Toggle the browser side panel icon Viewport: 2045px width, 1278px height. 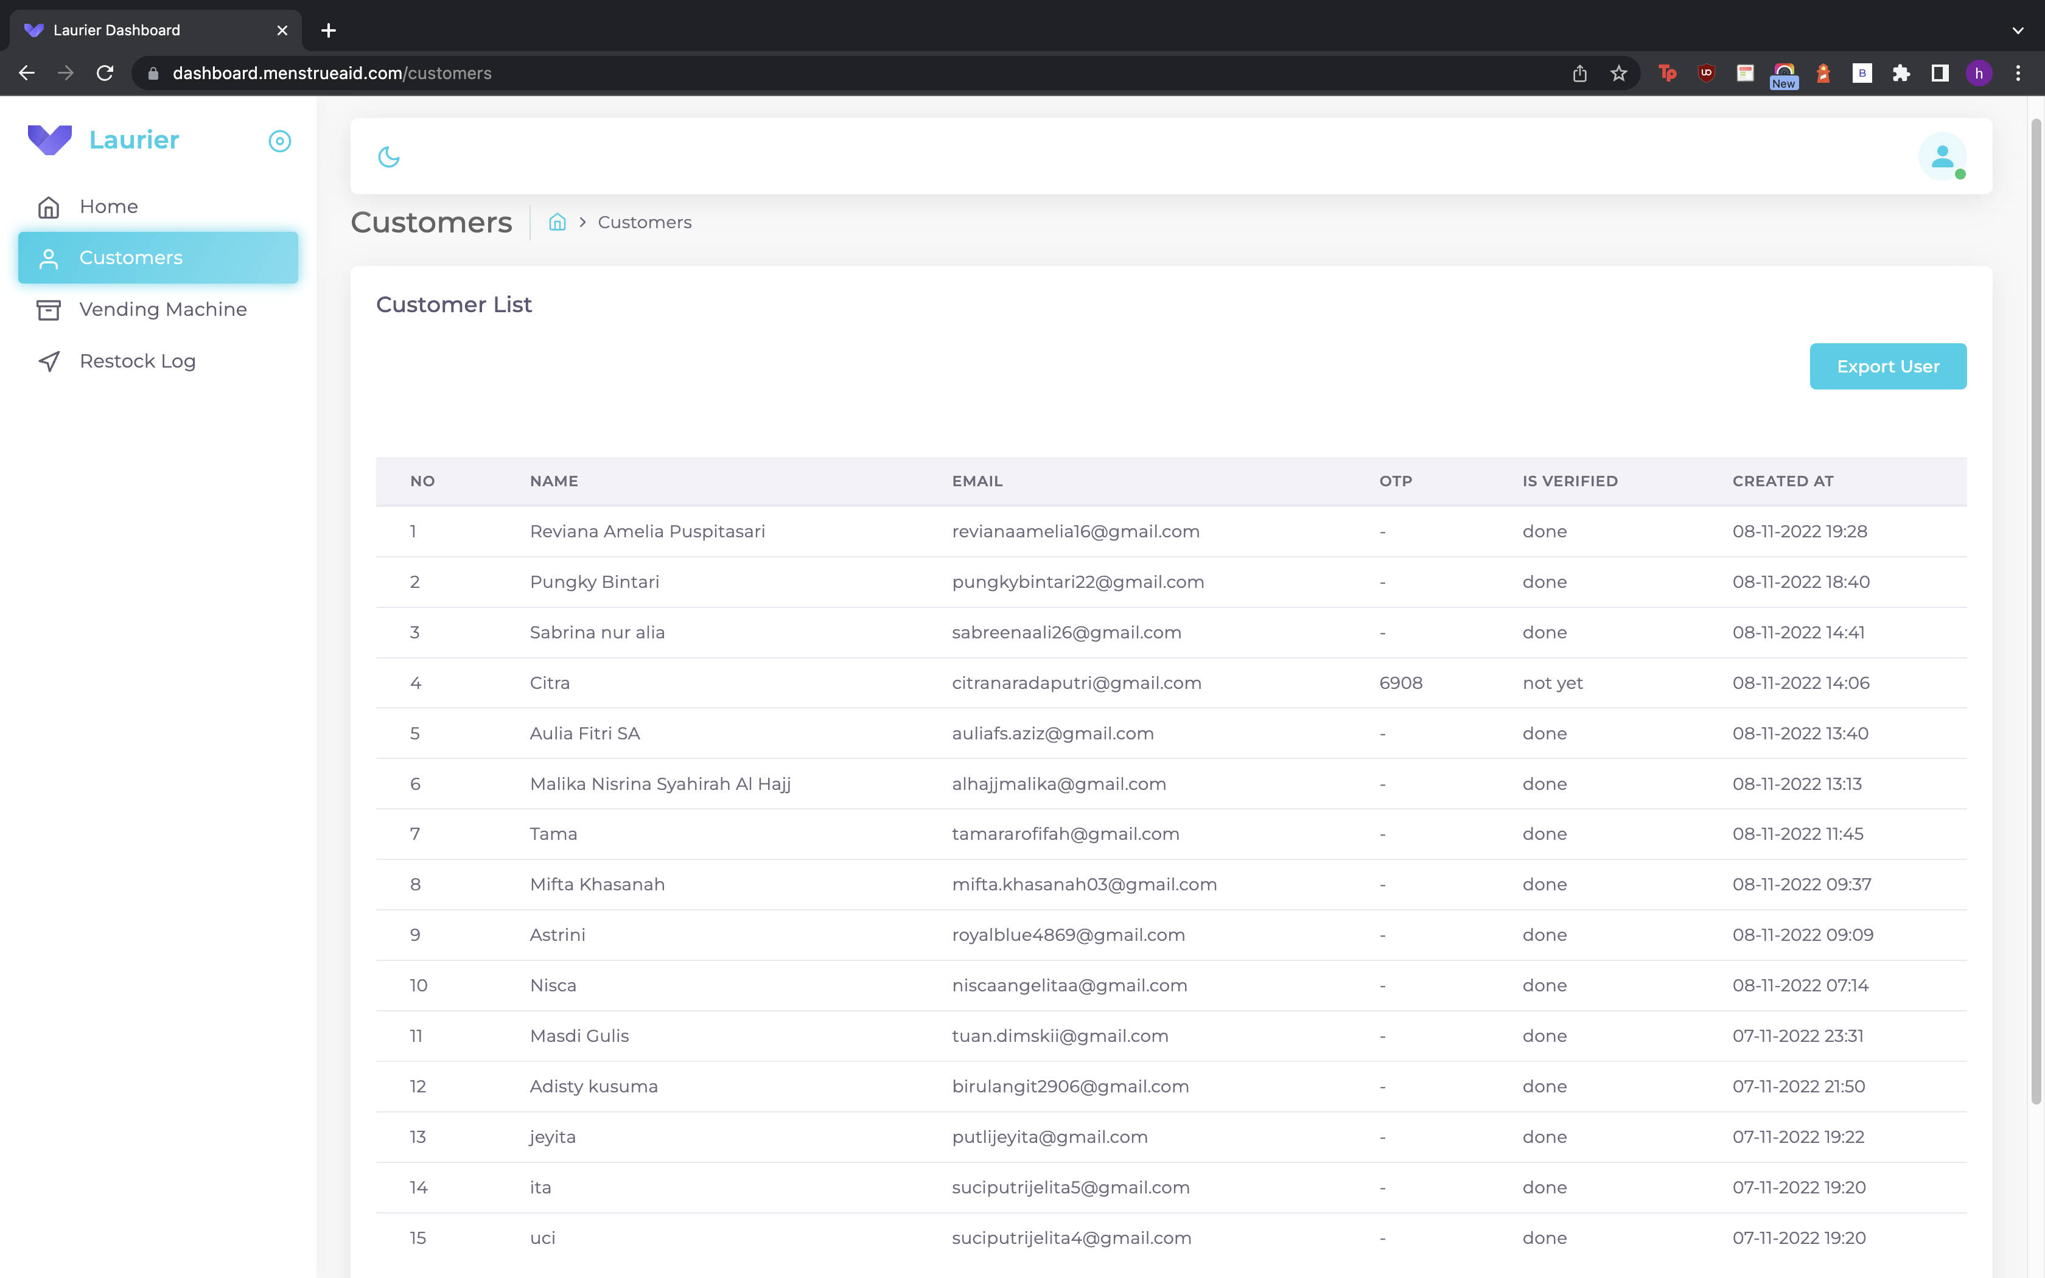pos(1939,74)
